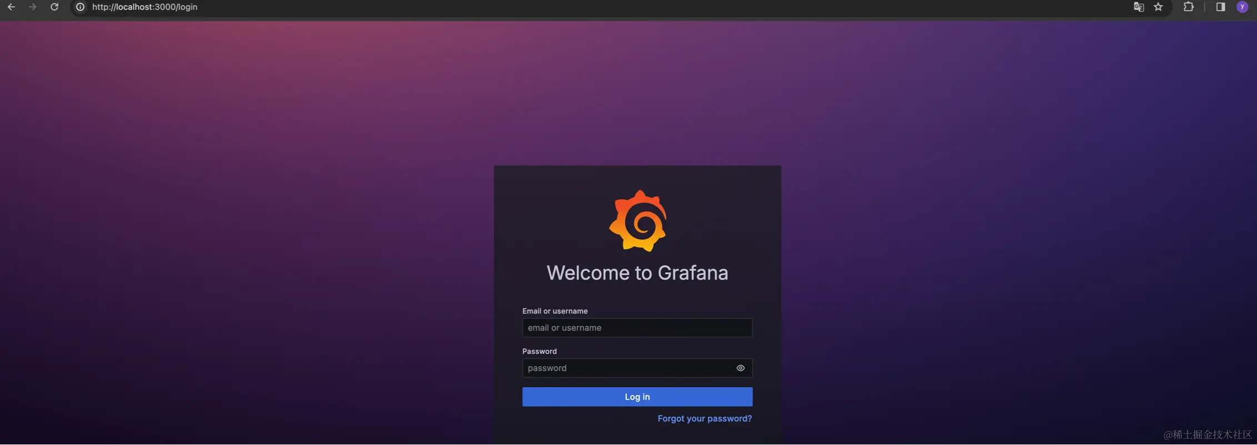Click the Email or username label

click(555, 311)
